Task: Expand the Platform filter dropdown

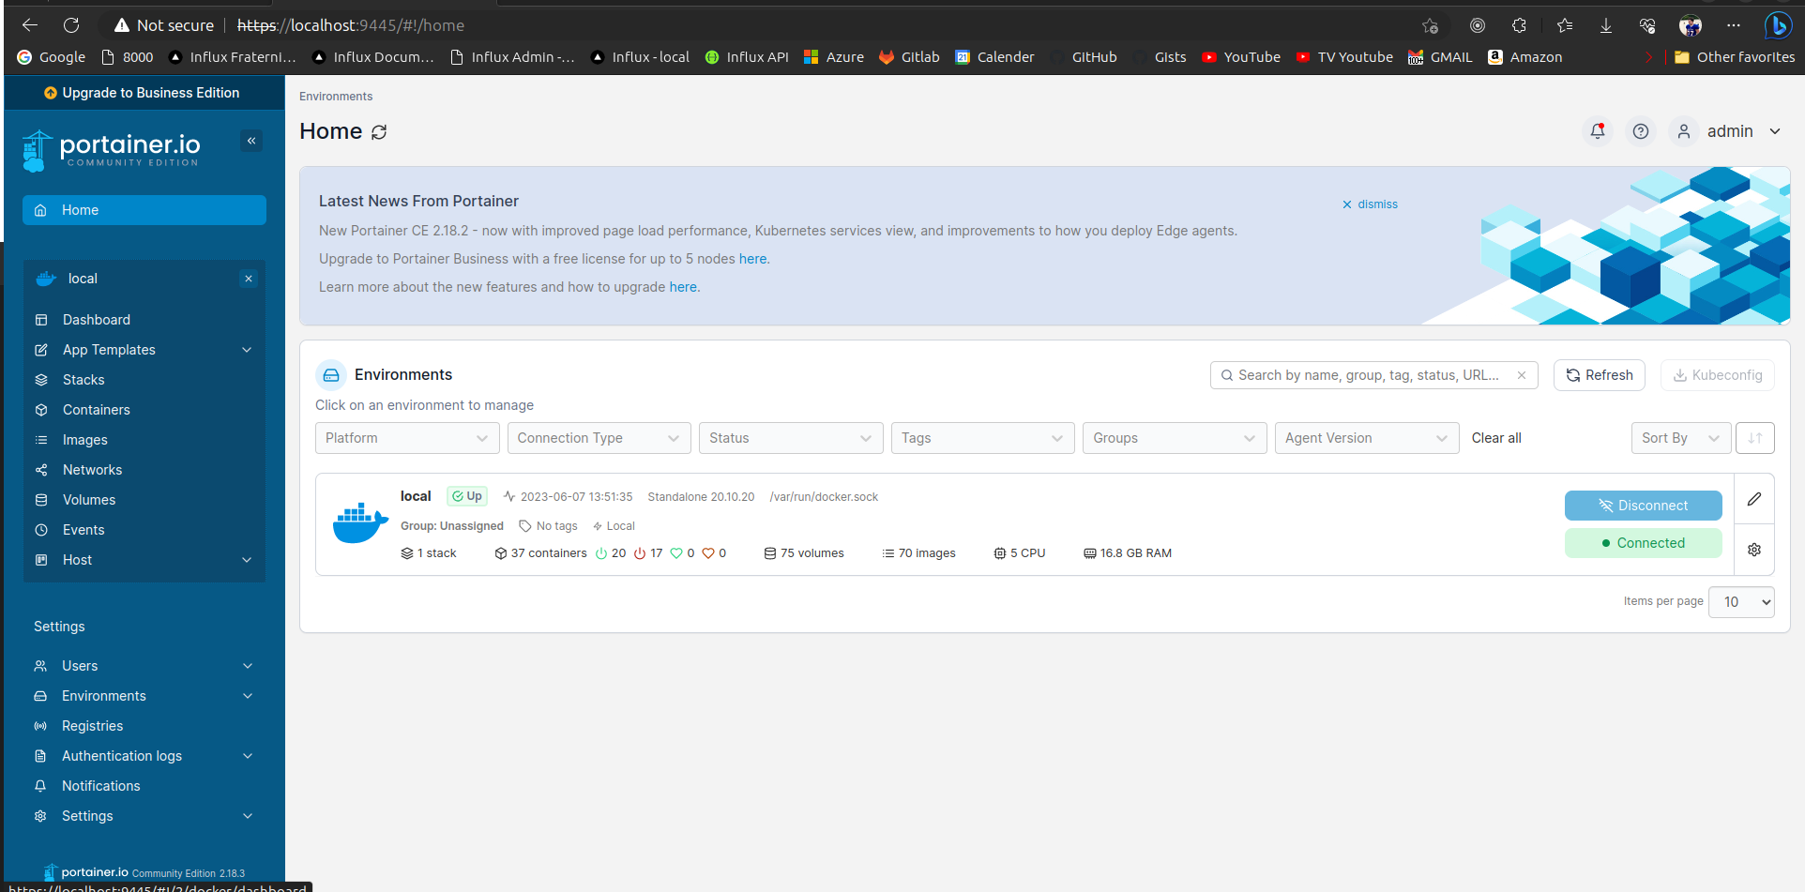Action: pyautogui.click(x=406, y=437)
